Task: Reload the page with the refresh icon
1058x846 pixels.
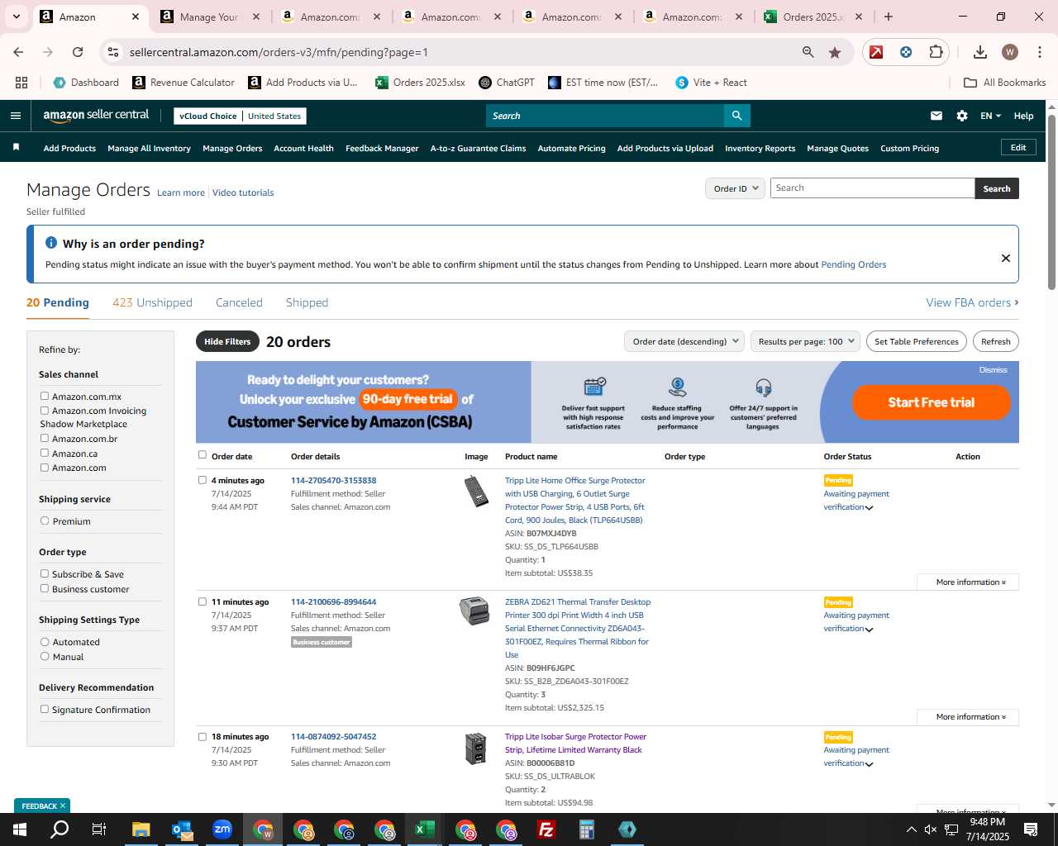Action: pyautogui.click(x=78, y=52)
